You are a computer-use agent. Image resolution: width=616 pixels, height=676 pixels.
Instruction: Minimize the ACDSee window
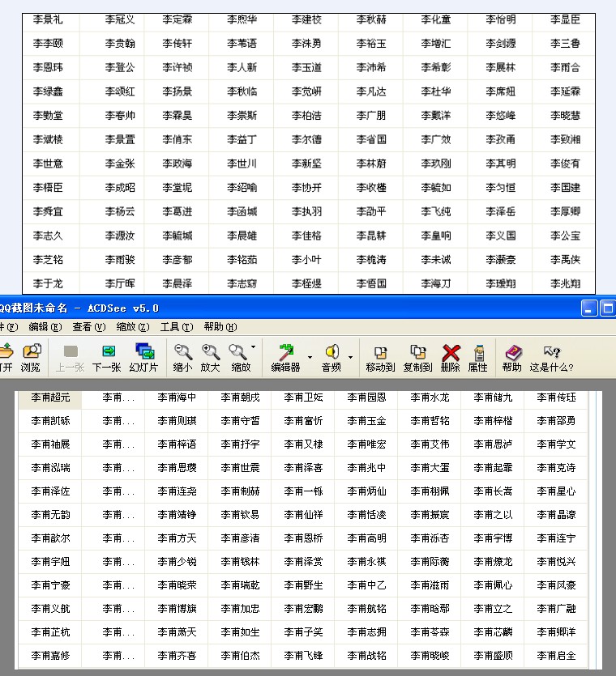click(589, 308)
